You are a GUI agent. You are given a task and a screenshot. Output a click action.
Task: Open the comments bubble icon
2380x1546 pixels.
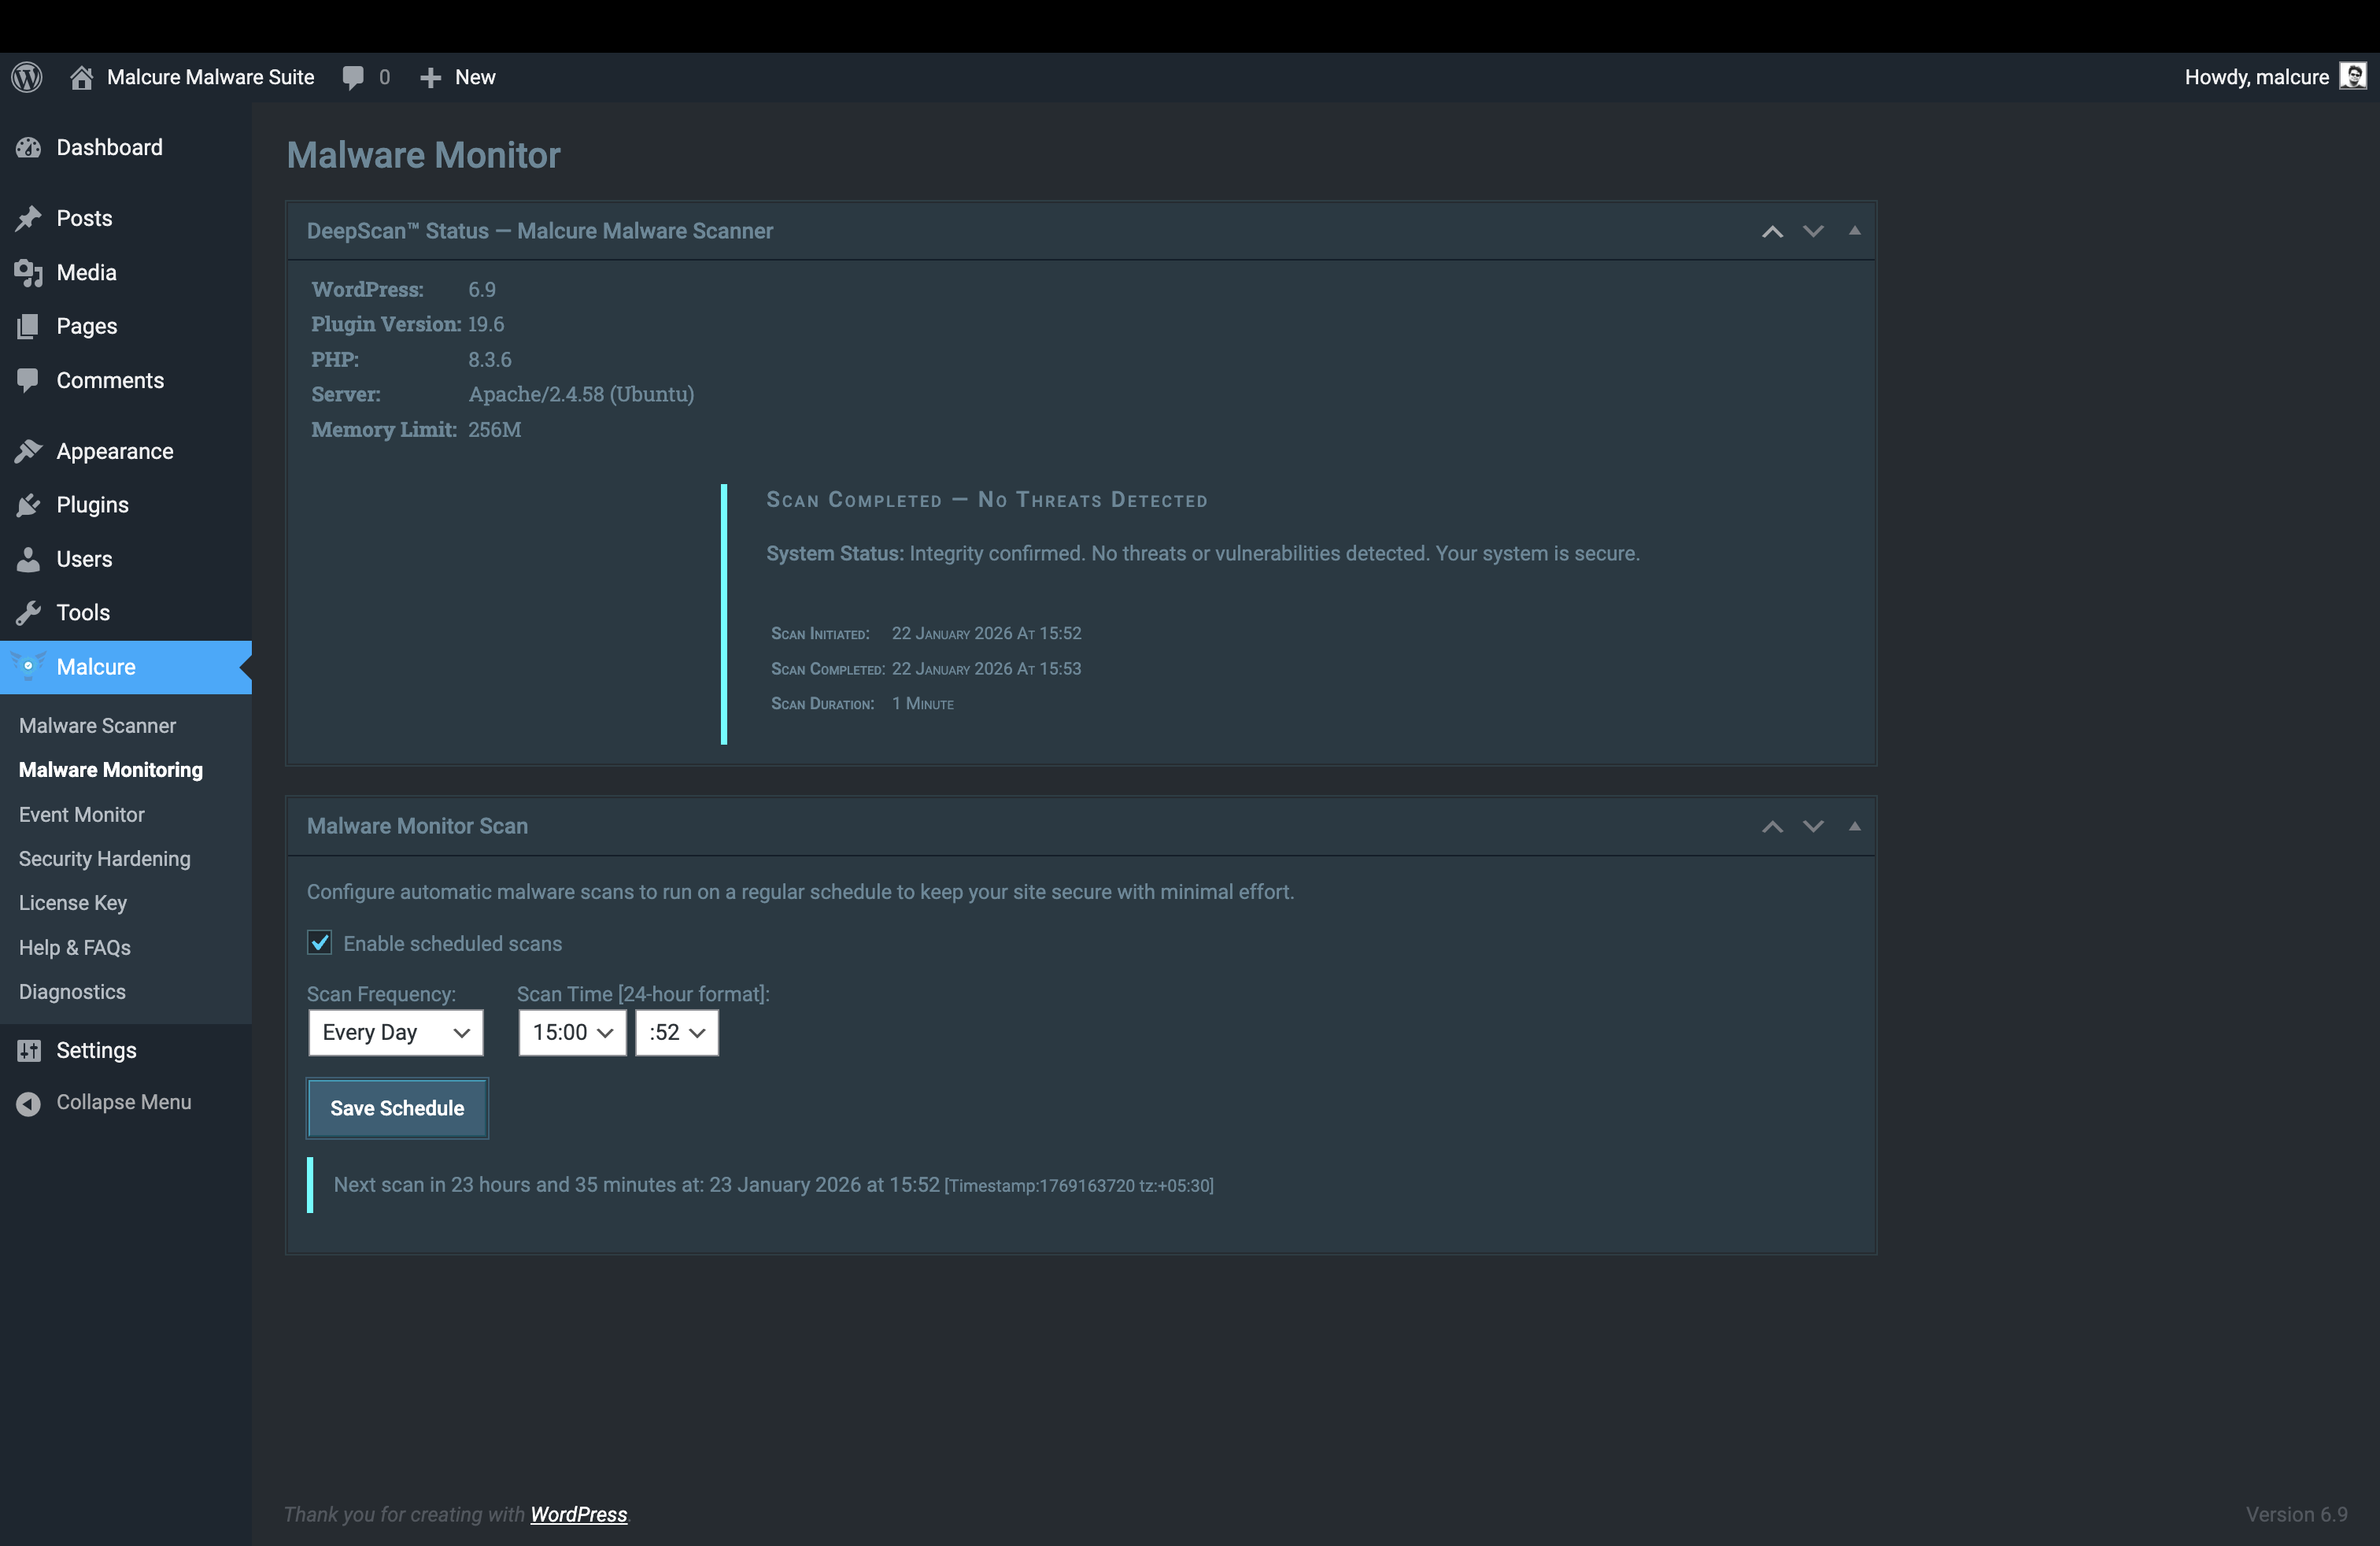coord(352,77)
